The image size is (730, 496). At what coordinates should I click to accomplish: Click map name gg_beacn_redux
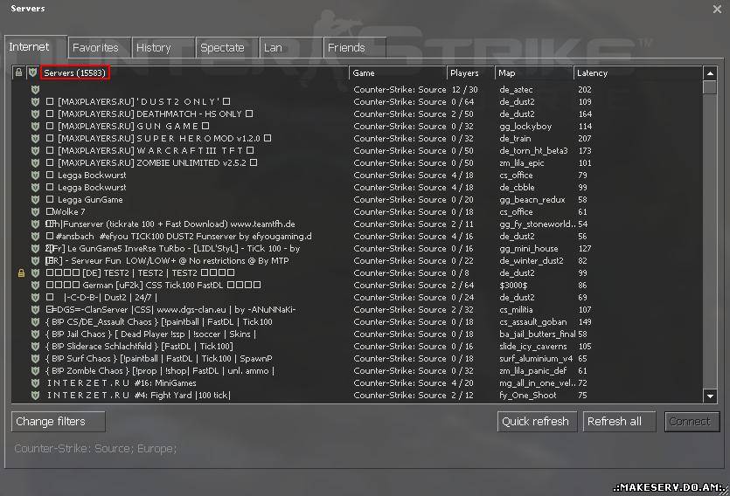point(532,200)
